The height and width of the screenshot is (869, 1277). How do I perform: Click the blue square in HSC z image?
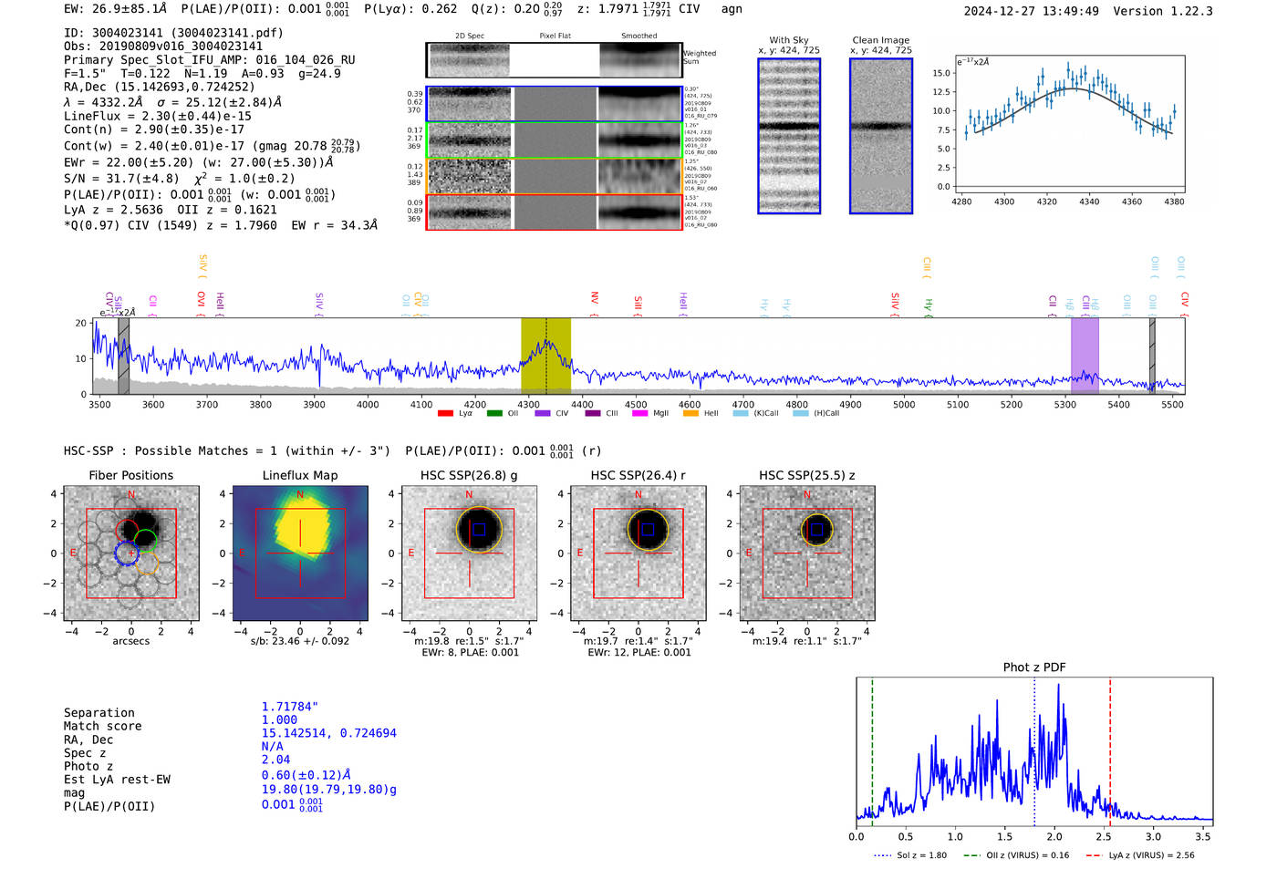pos(816,529)
